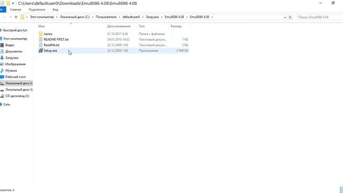Open the address bar history dropdown
This screenshot has height=193, width=343.
(x=285, y=17)
